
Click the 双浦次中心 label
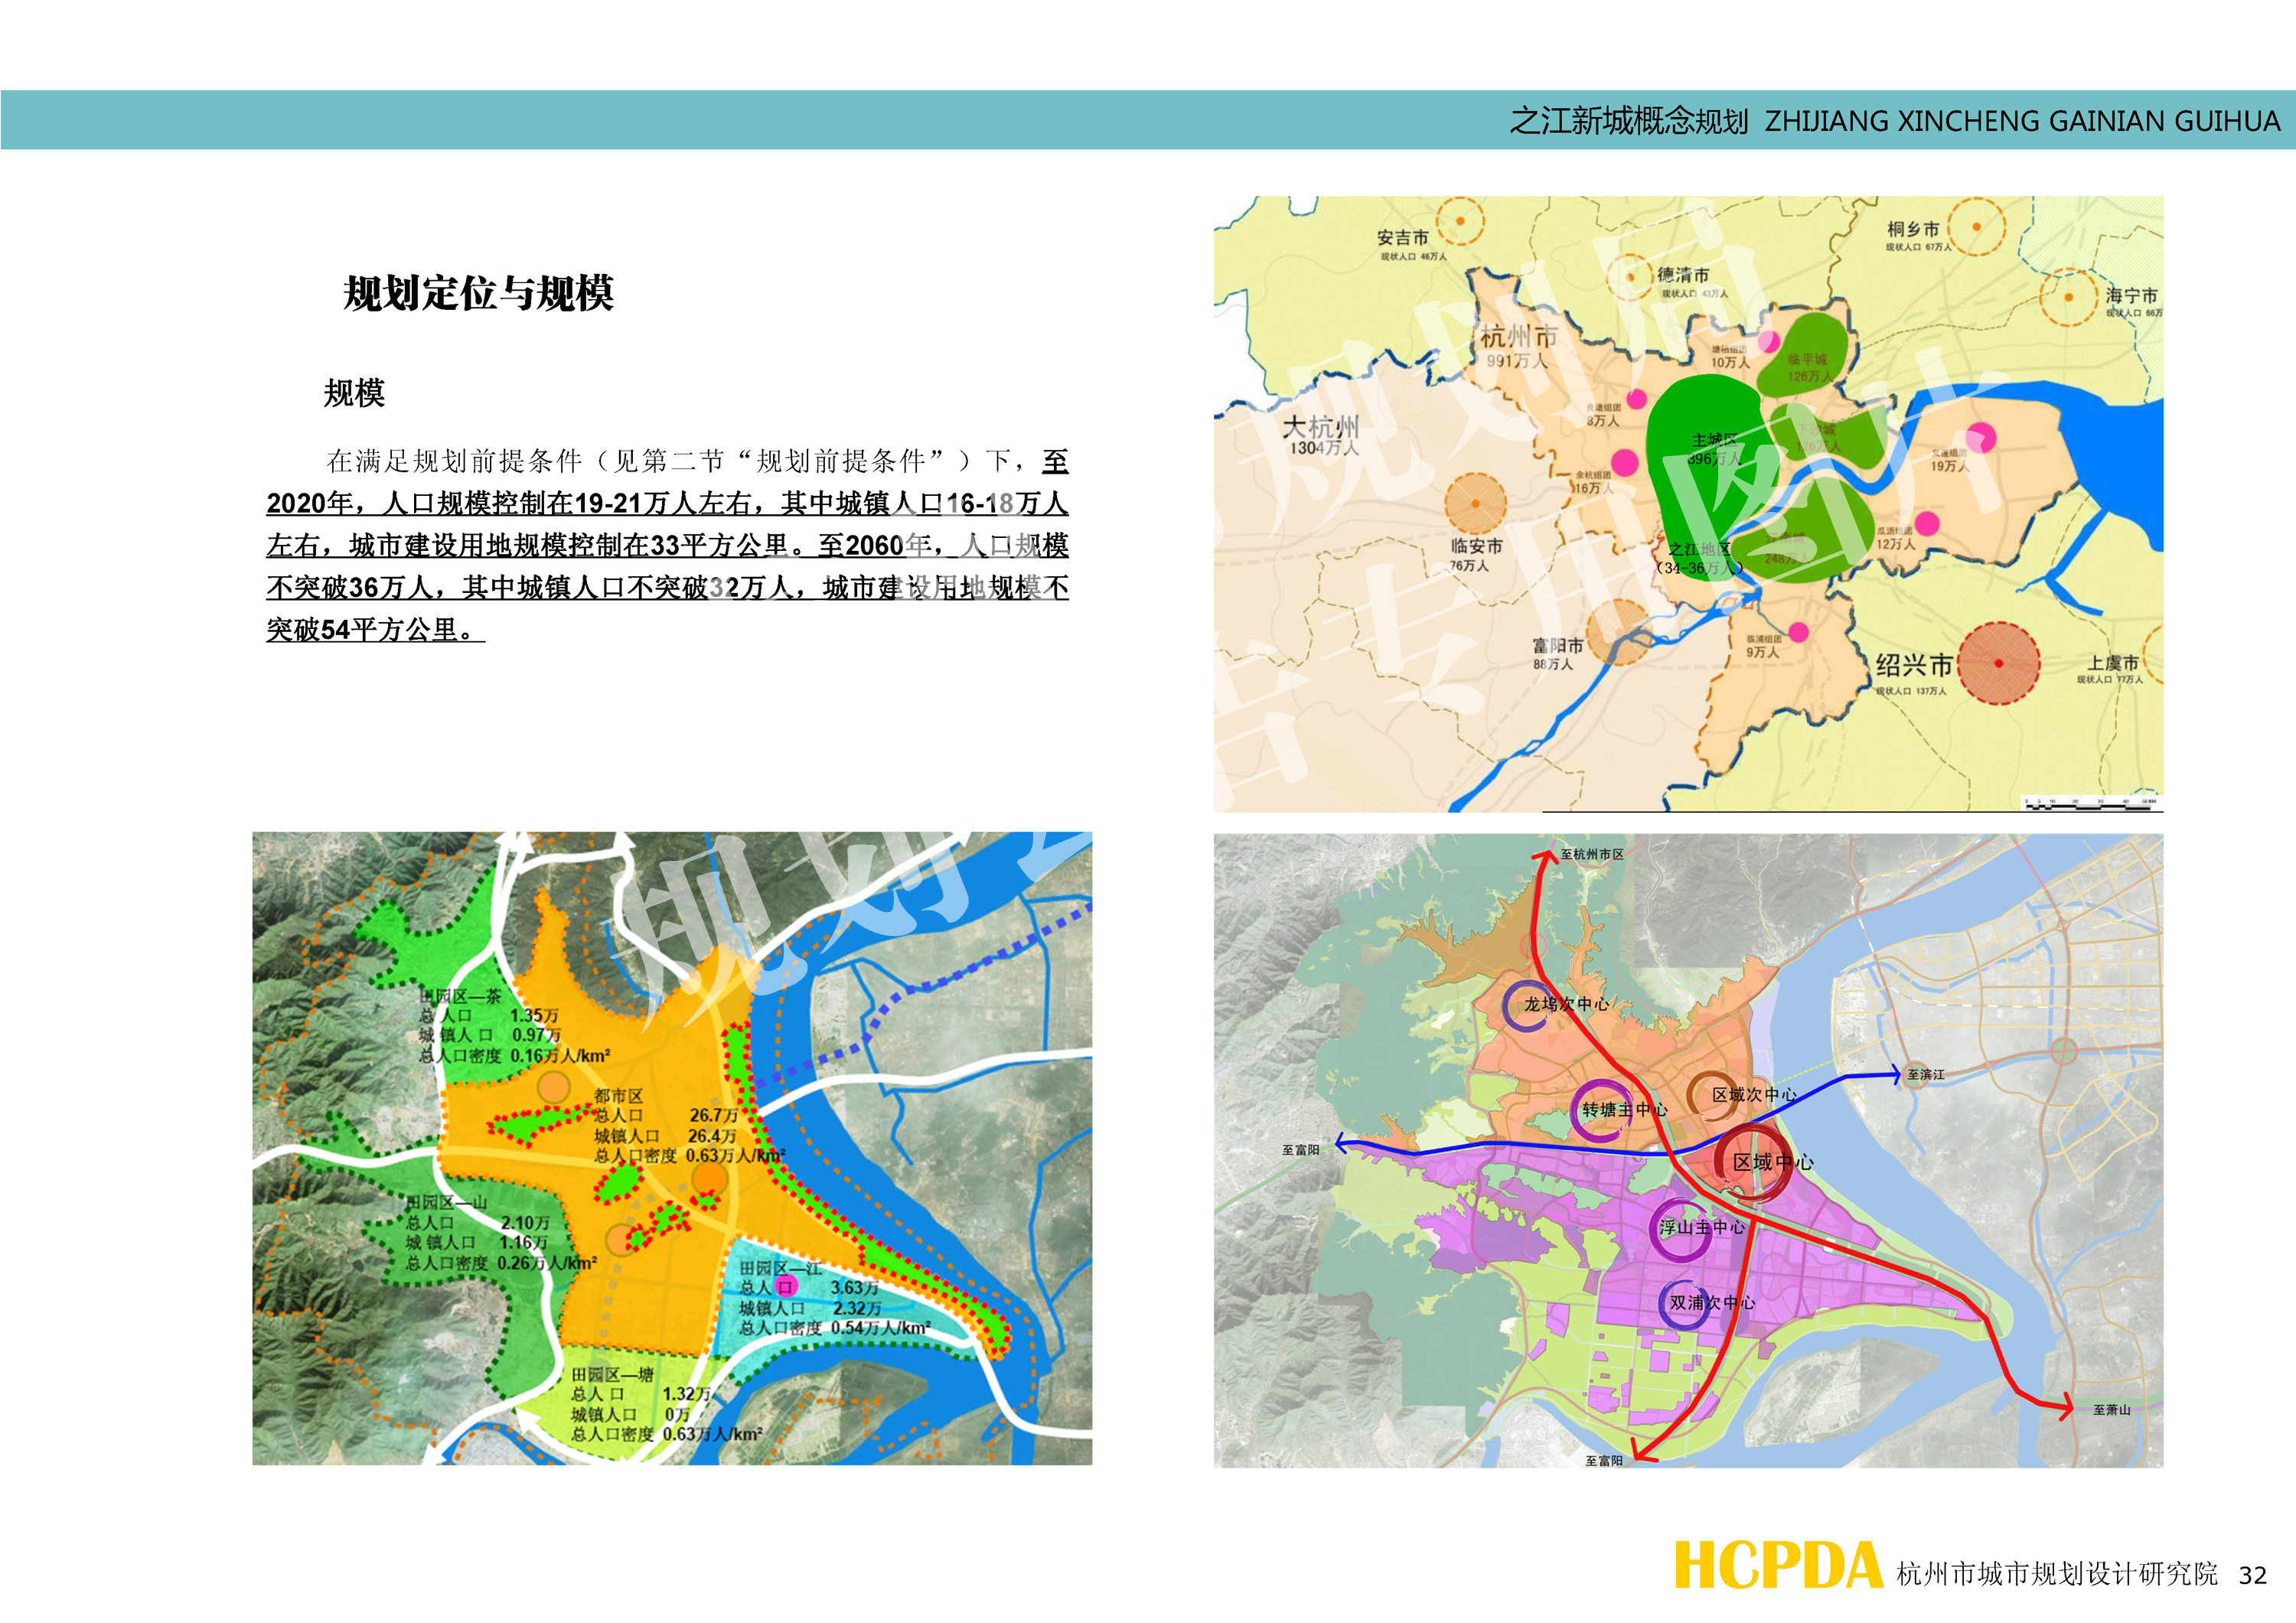[x=1712, y=1303]
